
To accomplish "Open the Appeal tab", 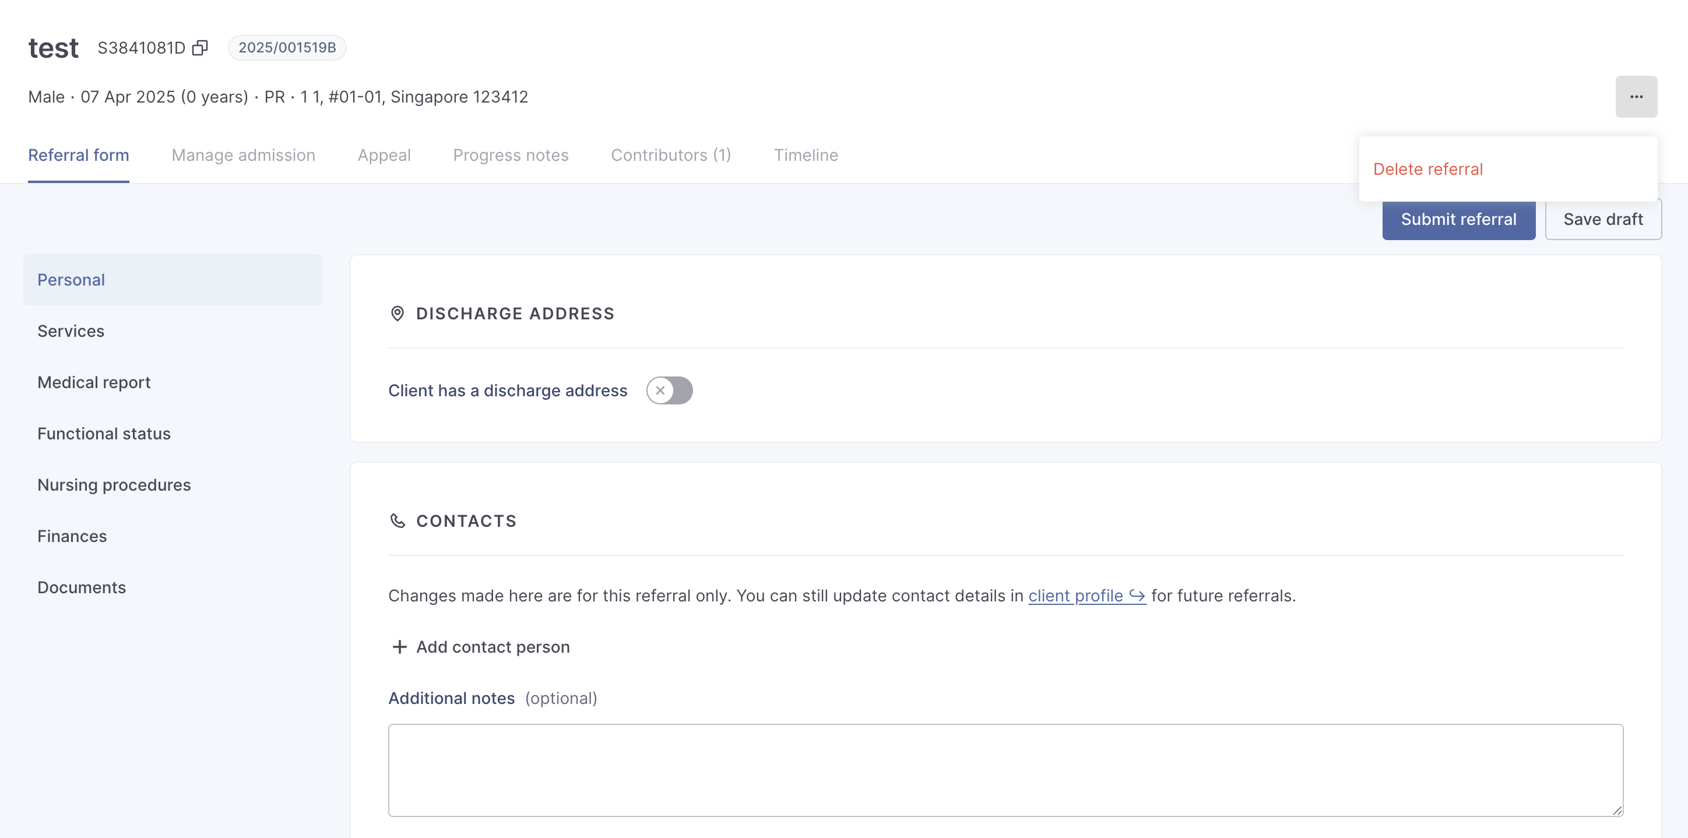I will pos(384,155).
